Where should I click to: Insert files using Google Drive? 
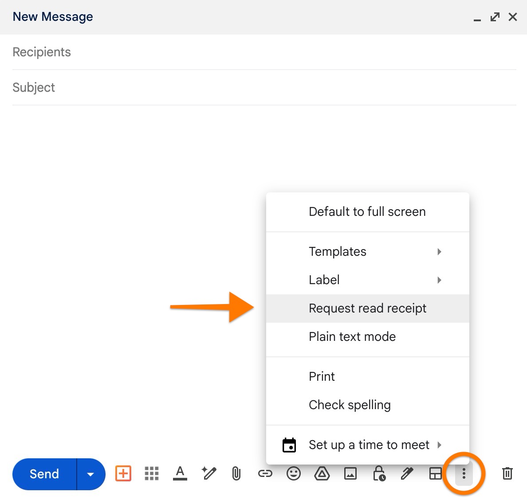click(x=322, y=473)
